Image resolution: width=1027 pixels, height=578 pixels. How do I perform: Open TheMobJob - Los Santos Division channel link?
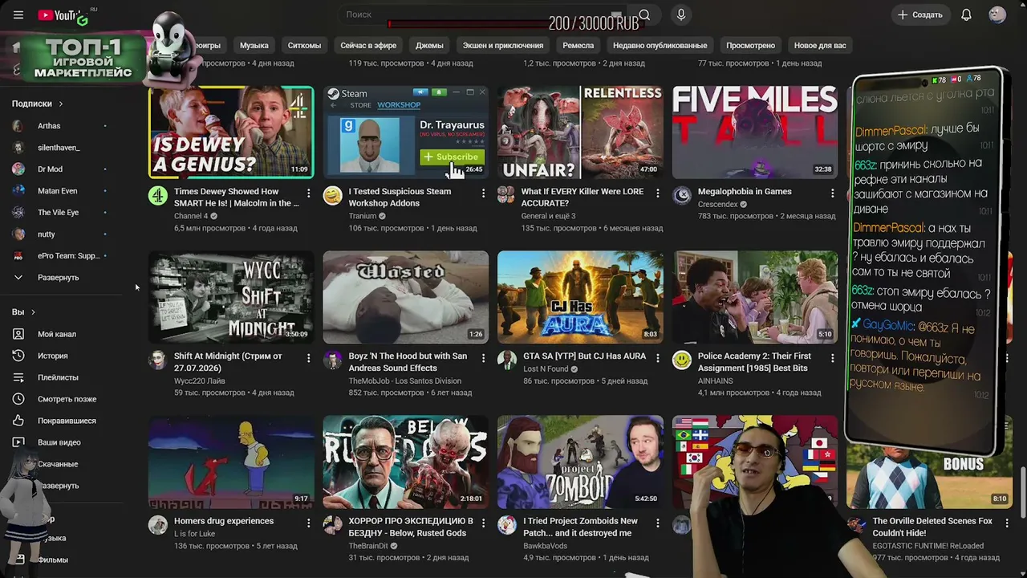[405, 381]
